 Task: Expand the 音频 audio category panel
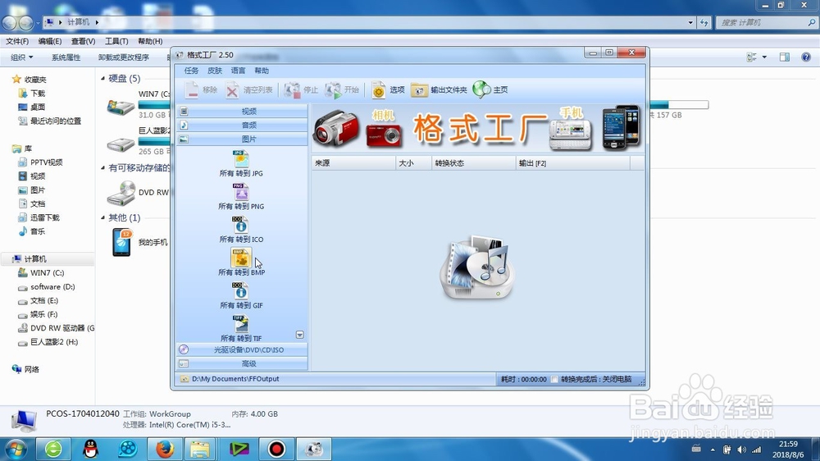pyautogui.click(x=242, y=125)
